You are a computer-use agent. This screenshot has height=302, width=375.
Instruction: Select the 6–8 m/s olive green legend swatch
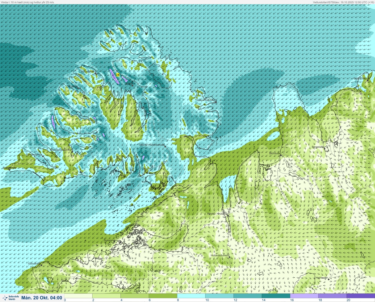tap(163, 296)
